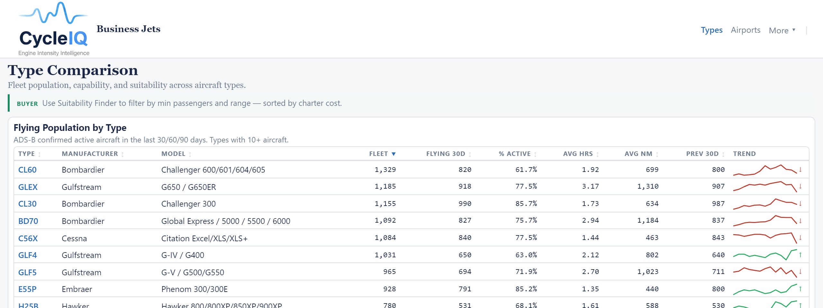Open the GLF5 type link
This screenshot has width=823, height=308.
click(x=27, y=272)
